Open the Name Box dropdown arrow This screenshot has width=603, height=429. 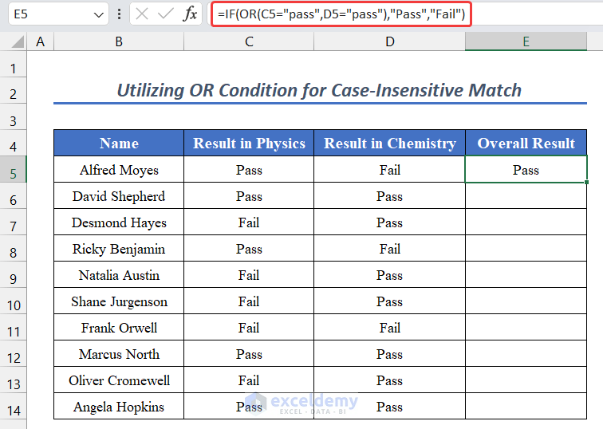[x=98, y=14]
